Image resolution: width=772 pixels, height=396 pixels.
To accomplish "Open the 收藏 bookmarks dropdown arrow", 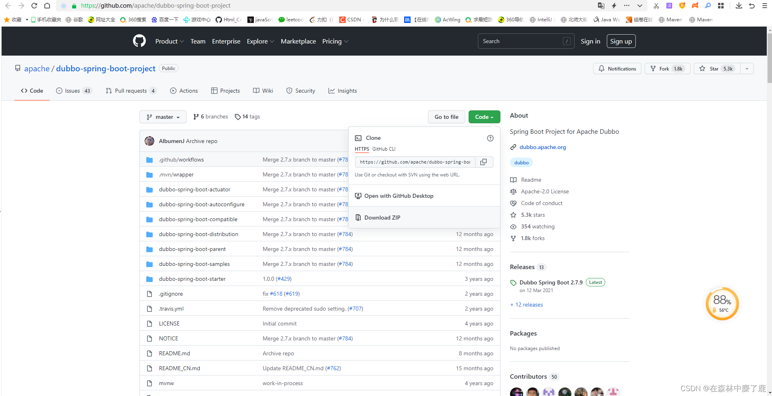I will (x=27, y=19).
